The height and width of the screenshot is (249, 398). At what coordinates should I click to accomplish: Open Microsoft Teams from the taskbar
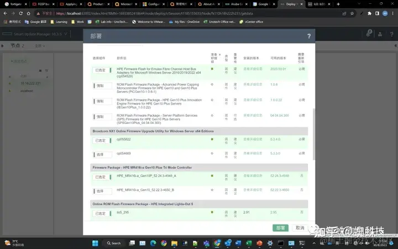(x=206, y=243)
